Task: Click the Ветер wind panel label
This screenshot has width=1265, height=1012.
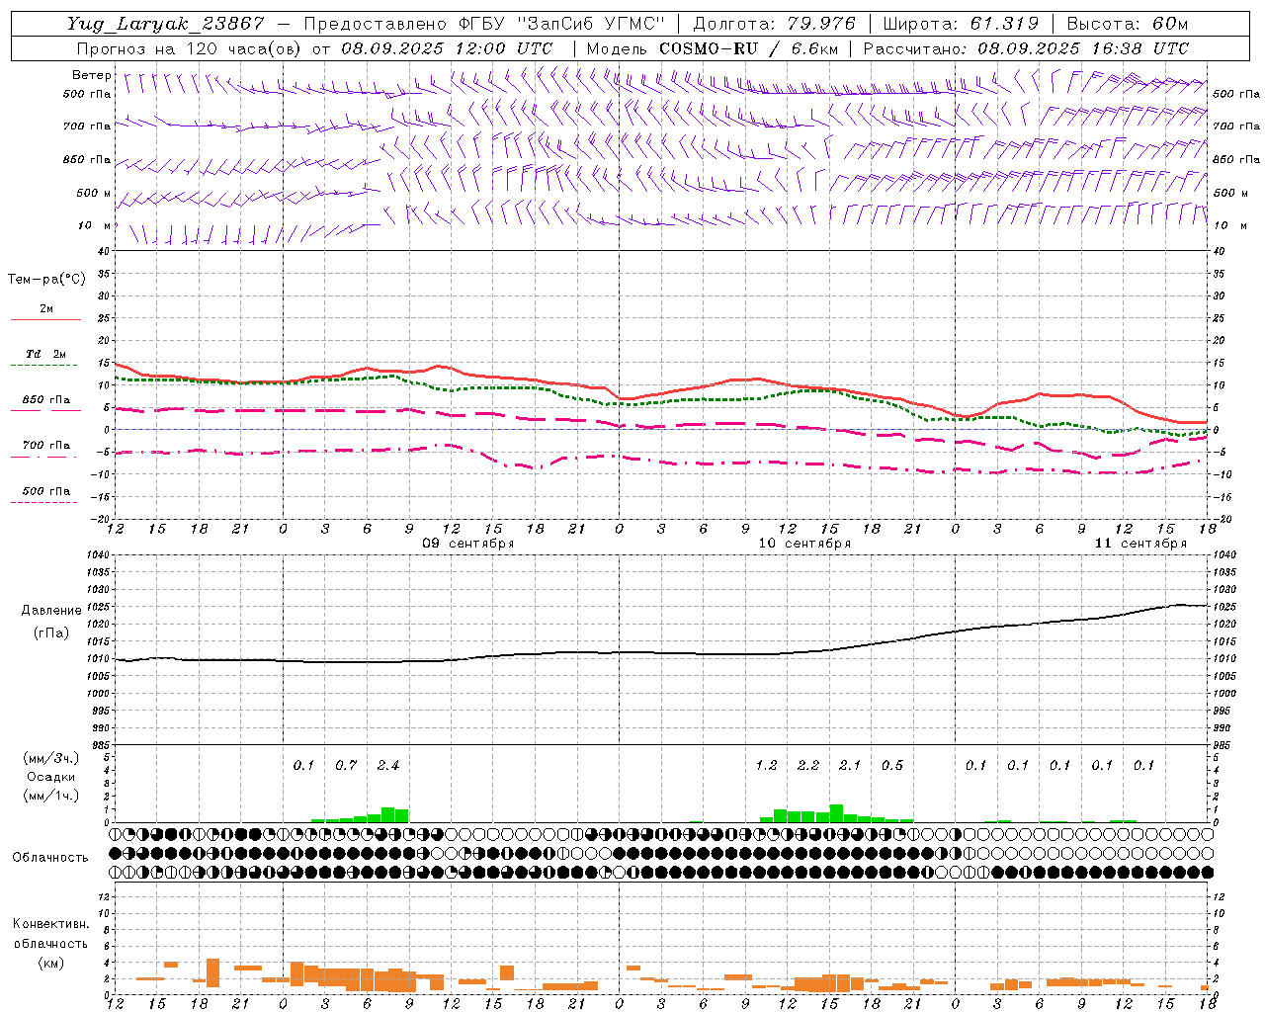Action: (x=92, y=75)
